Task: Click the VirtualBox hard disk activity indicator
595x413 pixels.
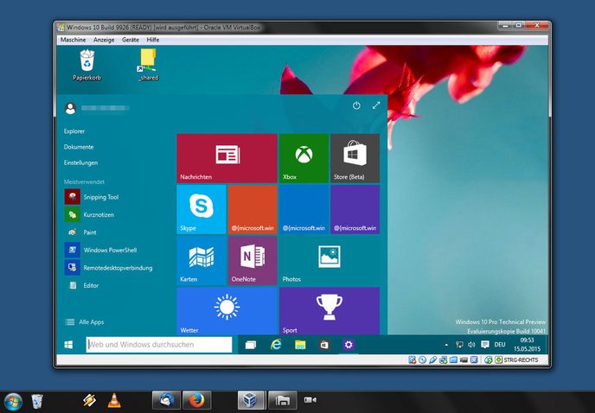Action: point(413,360)
